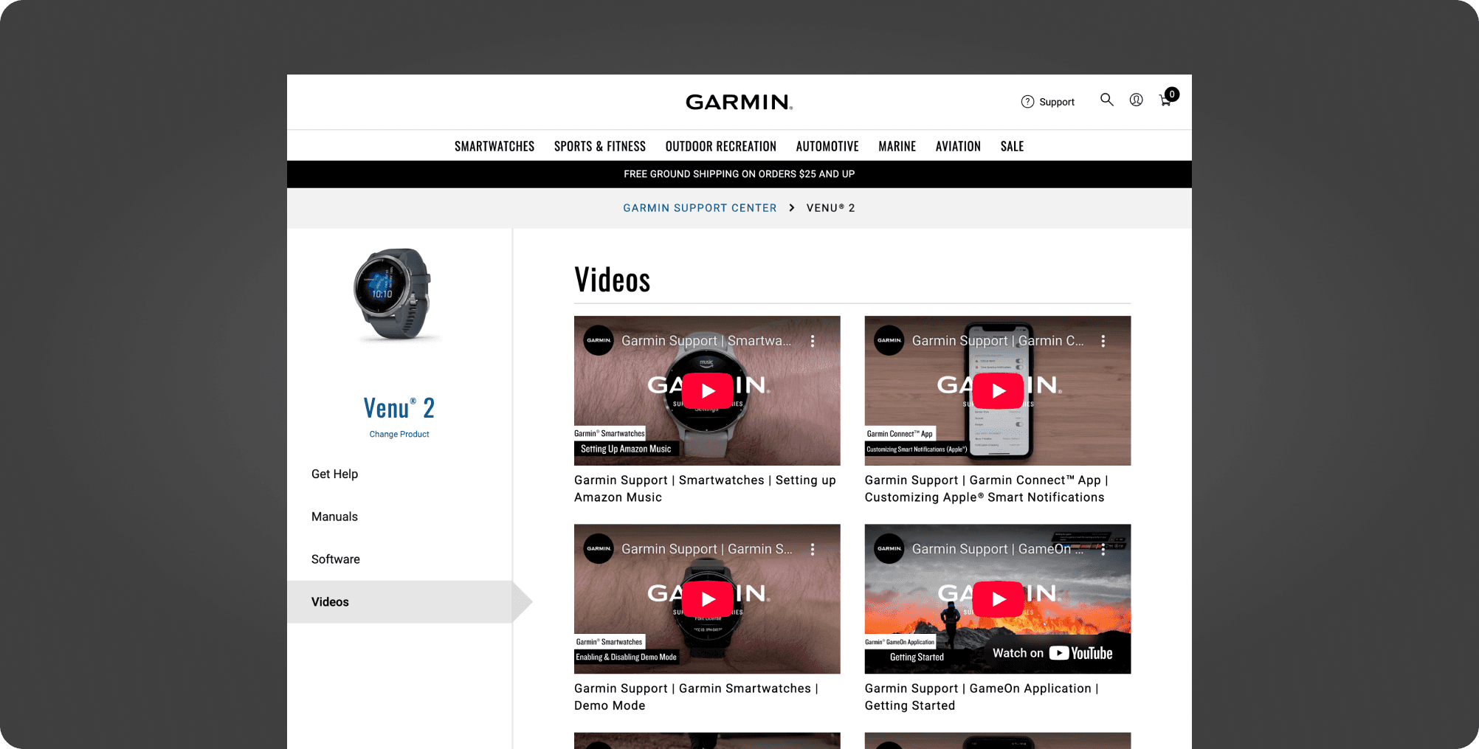This screenshot has height=749, width=1479.
Task: Go to Garmin Support Center breadcrumb
Action: 700,208
